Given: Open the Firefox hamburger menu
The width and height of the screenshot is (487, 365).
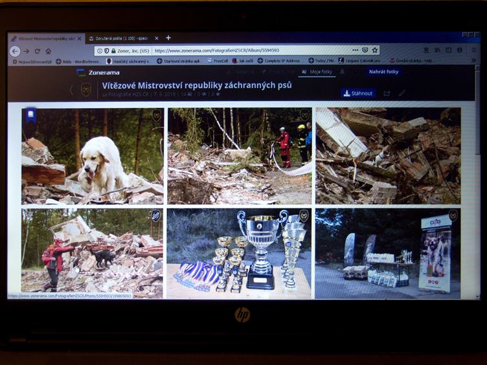Looking at the screenshot, I should (x=473, y=50).
